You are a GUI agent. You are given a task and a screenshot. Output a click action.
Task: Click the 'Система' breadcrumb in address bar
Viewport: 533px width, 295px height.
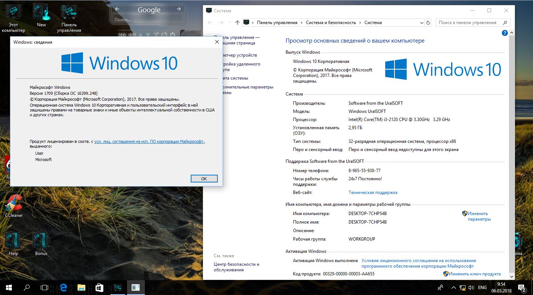[x=373, y=23]
